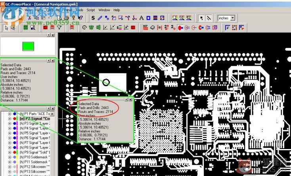
Task: Close the green preview panel
Action: [x=53, y=35]
